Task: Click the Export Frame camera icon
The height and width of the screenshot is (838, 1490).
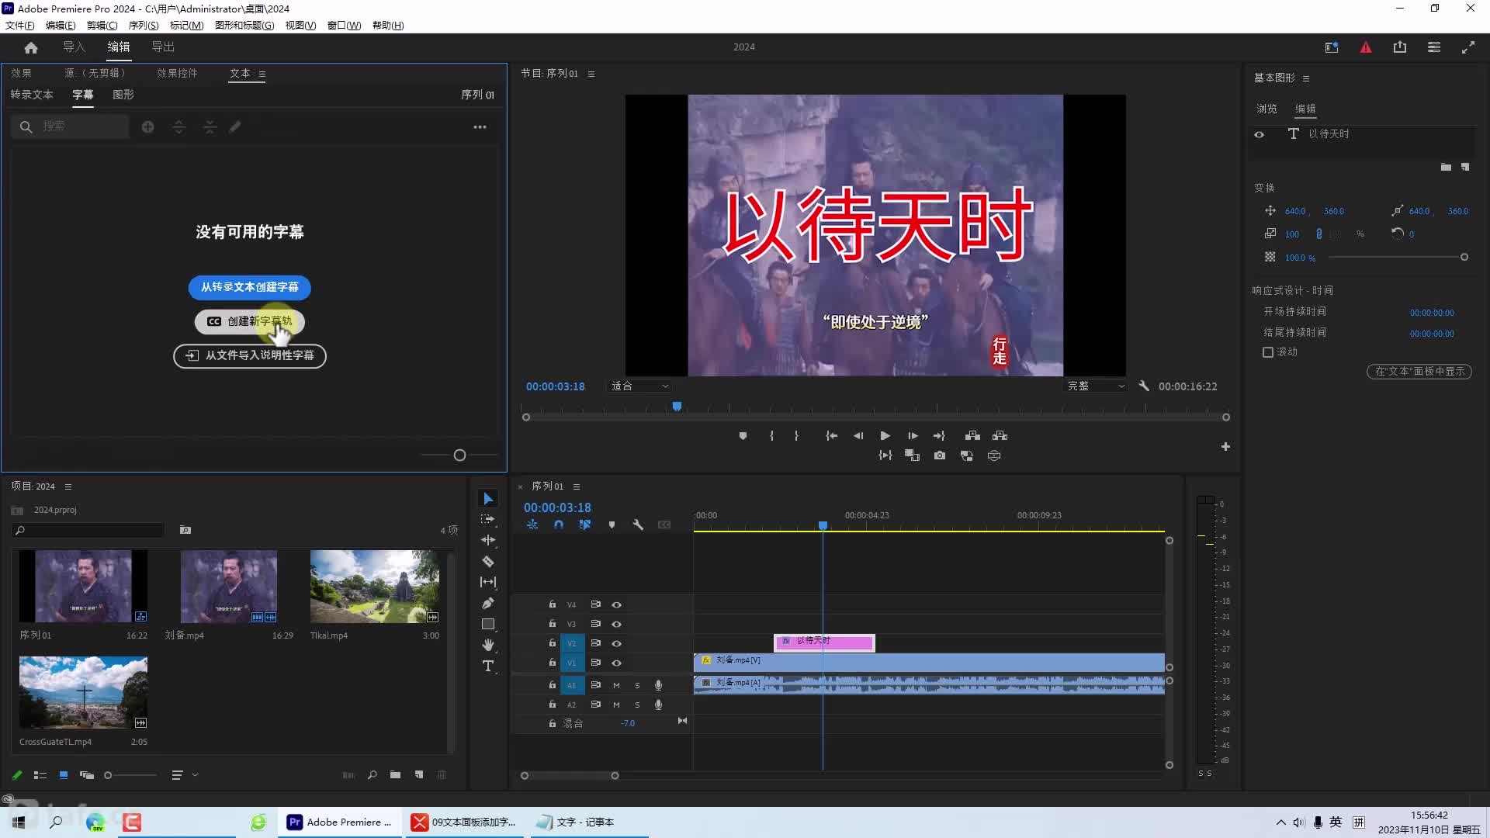Action: point(940,455)
